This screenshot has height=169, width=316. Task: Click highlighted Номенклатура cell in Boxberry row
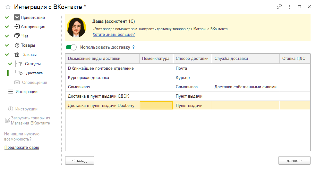[x=156, y=105]
